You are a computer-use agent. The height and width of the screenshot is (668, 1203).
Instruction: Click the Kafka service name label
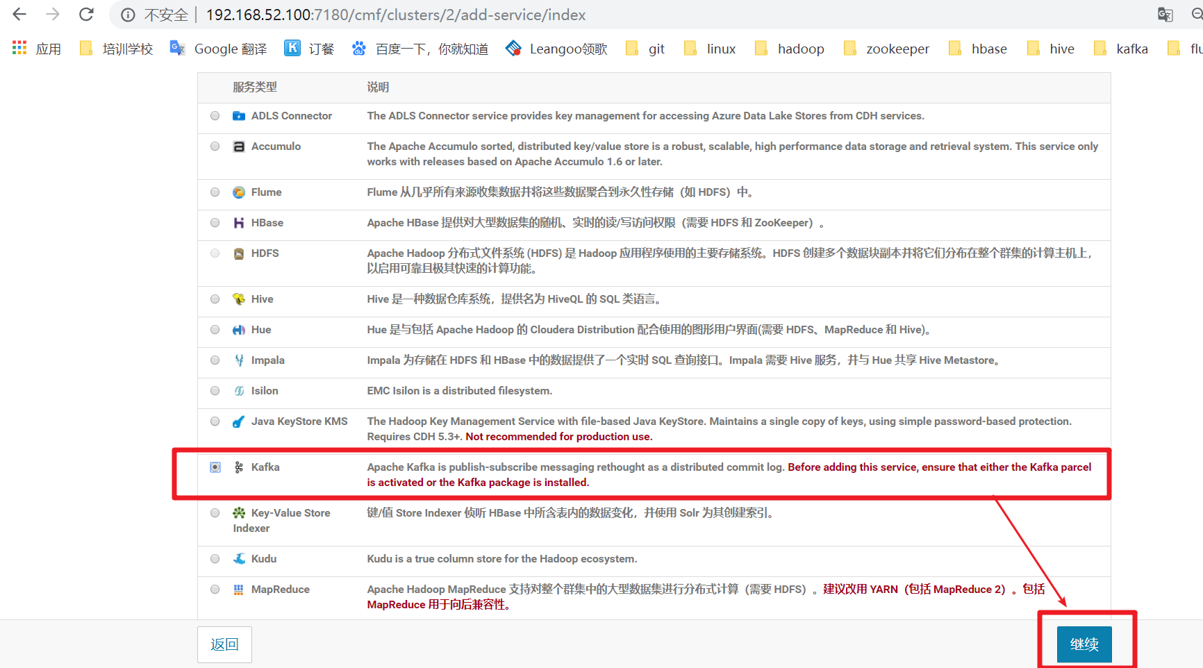tap(265, 467)
